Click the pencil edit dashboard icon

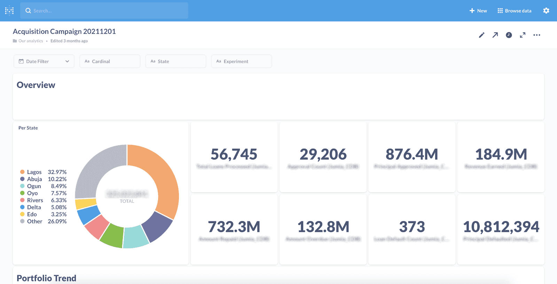pyautogui.click(x=481, y=35)
